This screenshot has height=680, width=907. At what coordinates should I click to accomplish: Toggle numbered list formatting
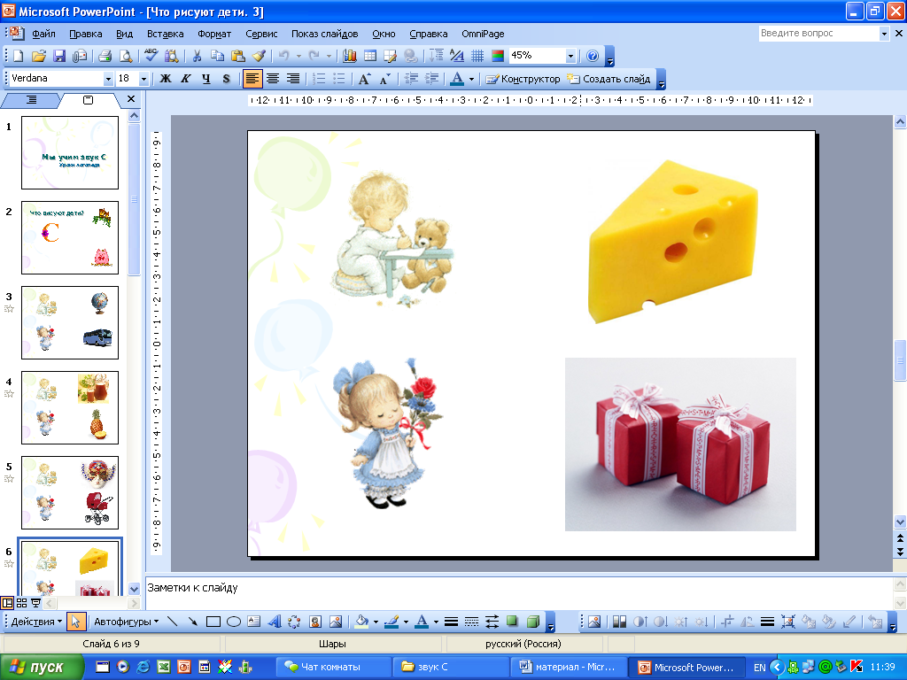319,79
